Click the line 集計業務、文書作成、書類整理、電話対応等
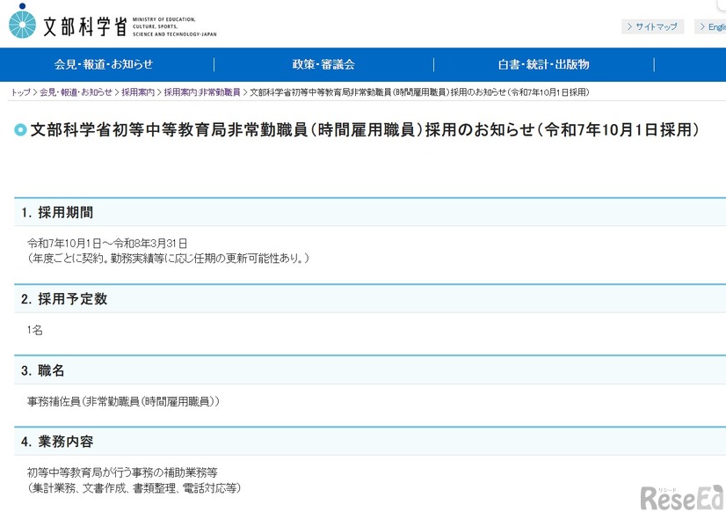726x512 pixels. click(134, 488)
